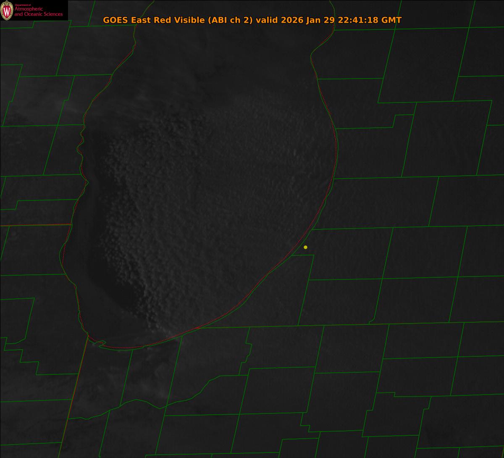Click the "2026 Jan 29" date text
The height and width of the screenshot is (458, 504).
click(306, 20)
